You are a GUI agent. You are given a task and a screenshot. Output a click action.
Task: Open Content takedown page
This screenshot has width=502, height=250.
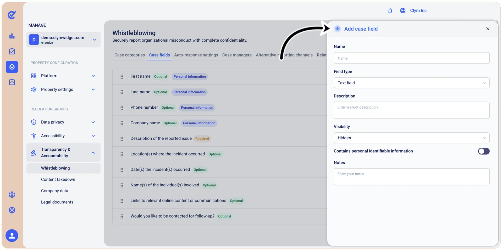click(x=58, y=180)
